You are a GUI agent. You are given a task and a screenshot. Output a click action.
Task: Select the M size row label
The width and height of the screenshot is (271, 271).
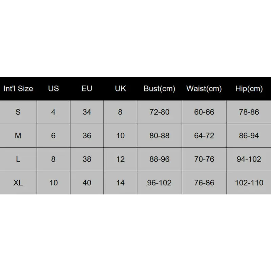click(x=18, y=135)
